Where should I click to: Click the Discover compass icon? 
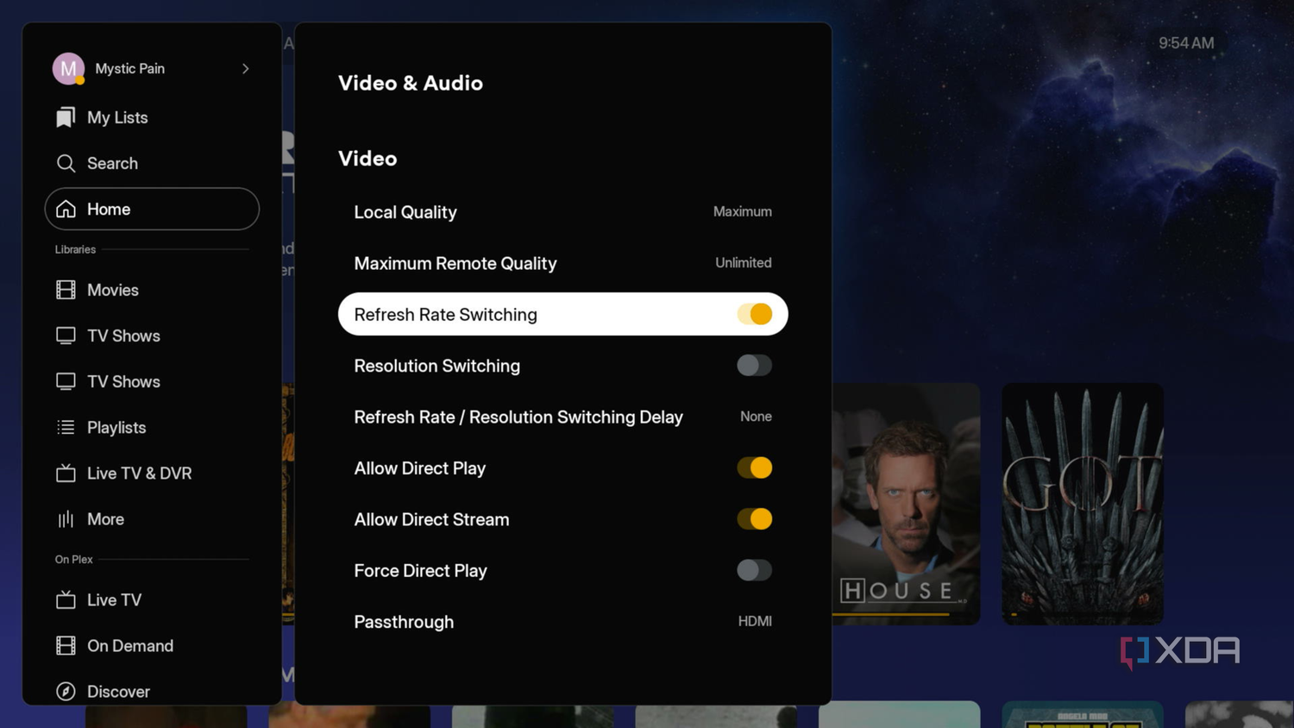click(66, 691)
